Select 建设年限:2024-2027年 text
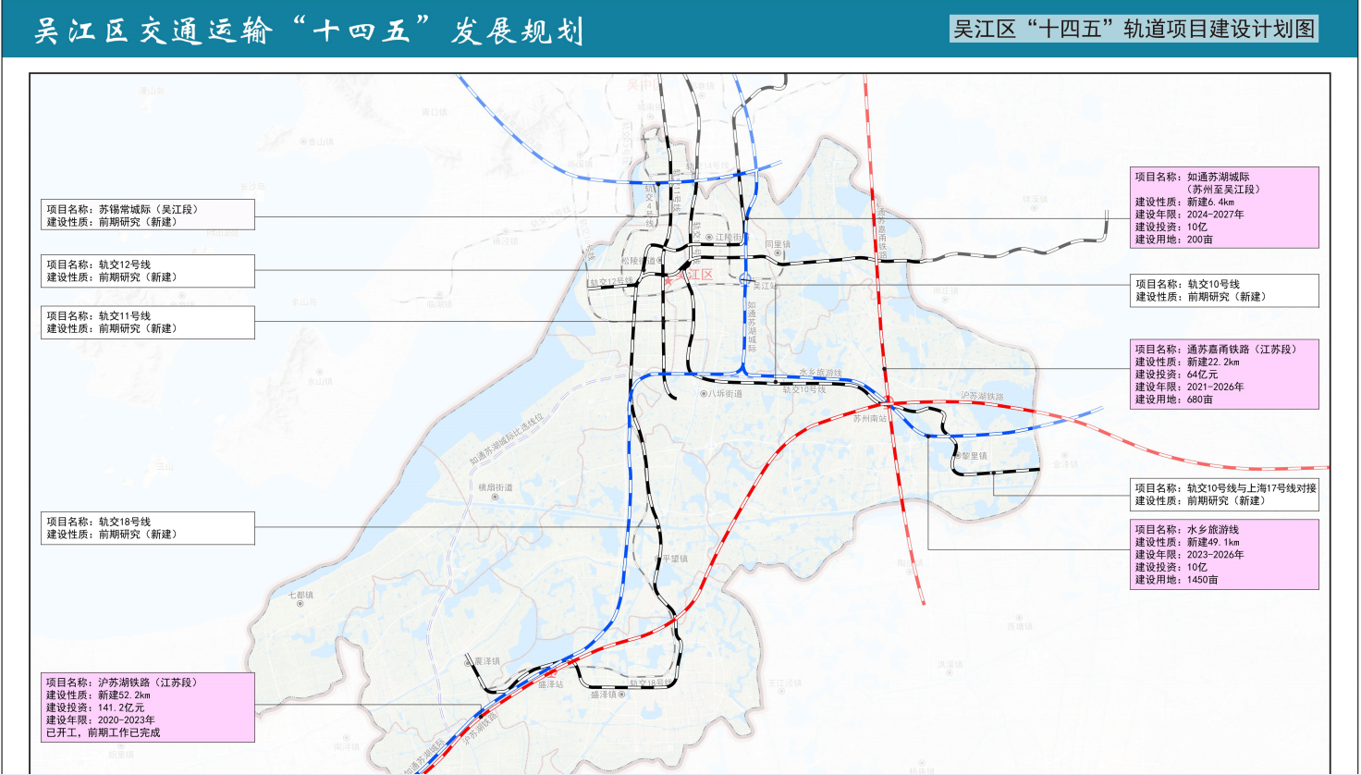The image size is (1361, 775). (x=1189, y=214)
